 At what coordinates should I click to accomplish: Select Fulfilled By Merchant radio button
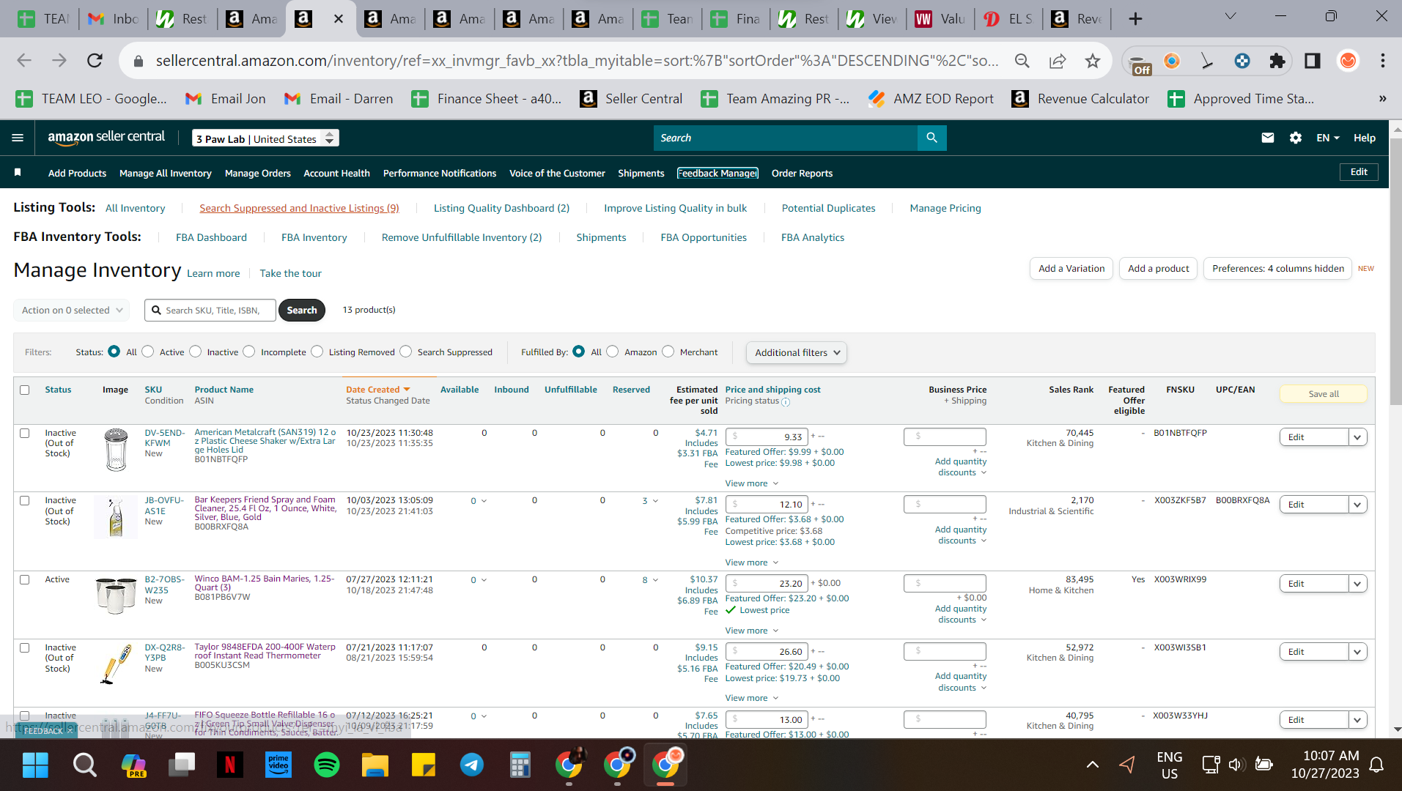pyautogui.click(x=668, y=352)
